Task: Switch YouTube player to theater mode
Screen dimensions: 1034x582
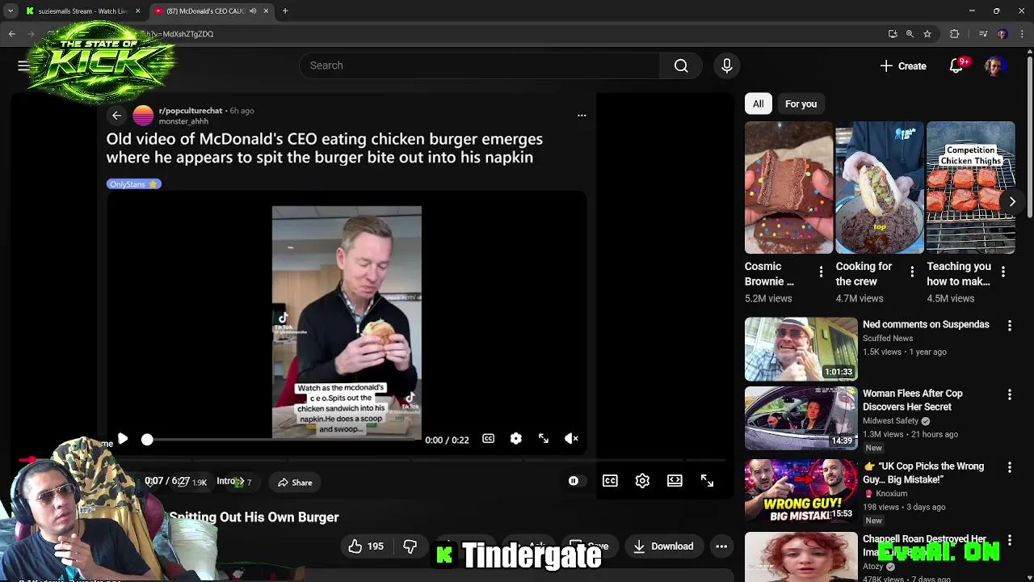Action: (x=675, y=481)
